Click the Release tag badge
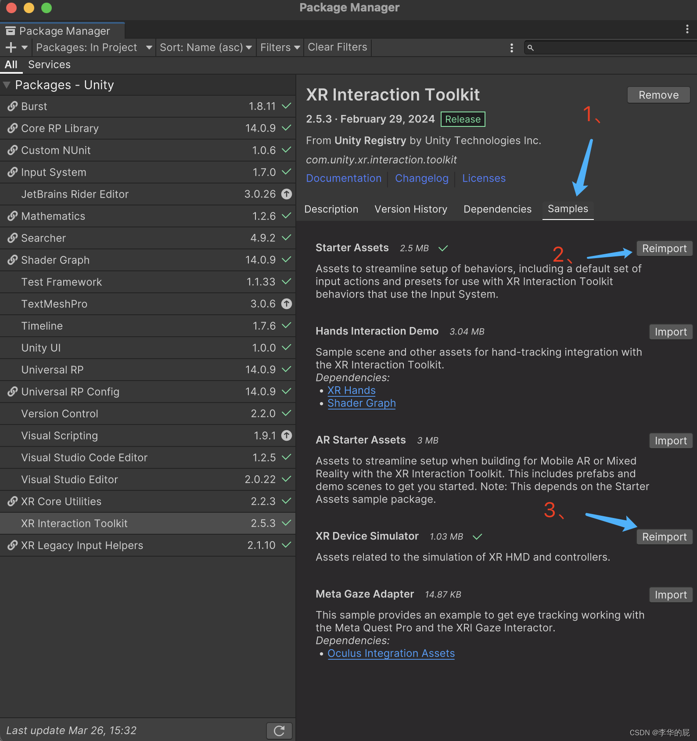697x741 pixels. coord(463,119)
